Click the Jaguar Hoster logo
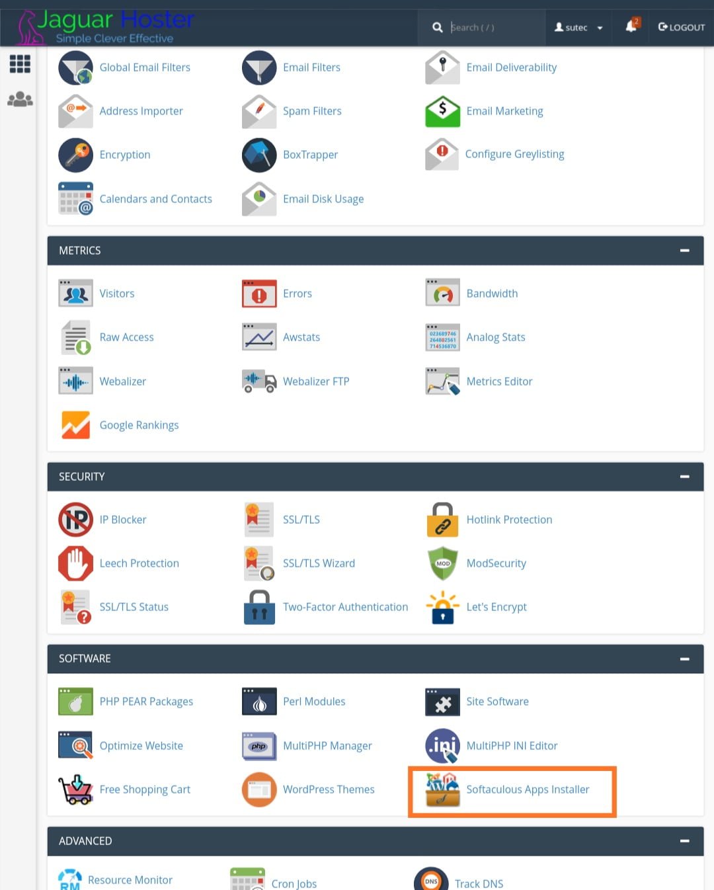Viewport: 714px width, 890px height. (106, 26)
